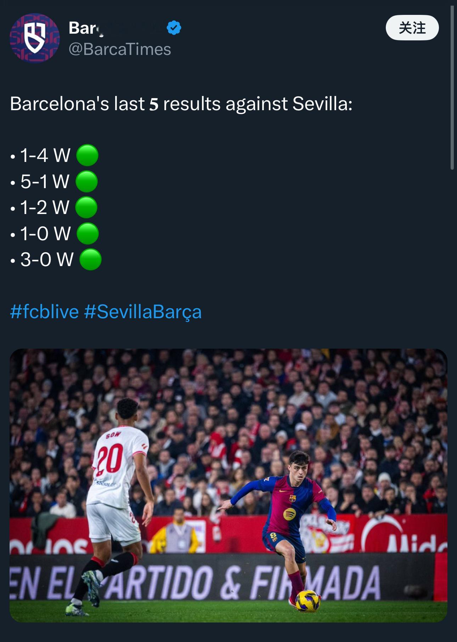This screenshot has height=642, width=457.
Task: Click the red number 20 on white jersey
Action: 110,460
